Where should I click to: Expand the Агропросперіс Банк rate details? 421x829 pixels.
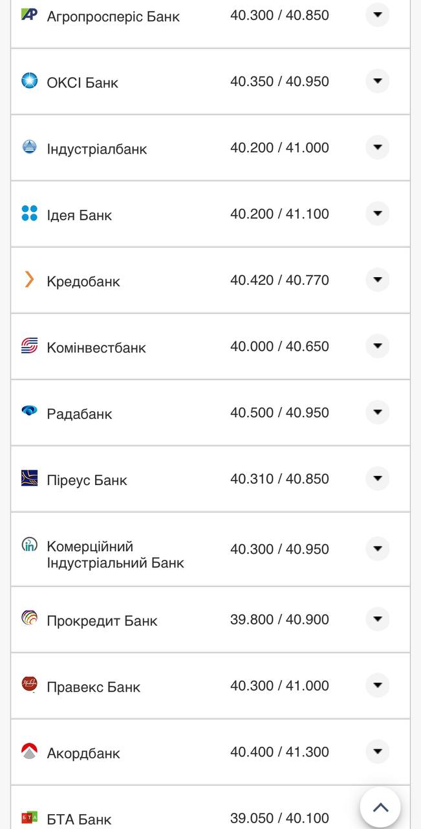pos(378,15)
